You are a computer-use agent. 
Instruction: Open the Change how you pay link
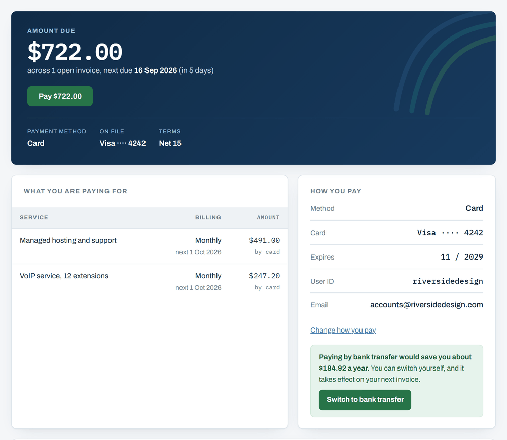tap(343, 330)
